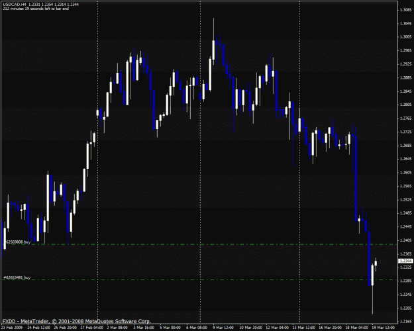Click the 1.2525 price axis label
This screenshot has height=331, width=414.
point(406,200)
